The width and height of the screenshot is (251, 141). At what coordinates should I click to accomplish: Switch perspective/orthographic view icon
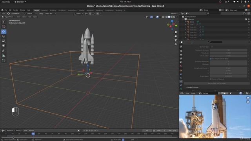click(x=176, y=44)
